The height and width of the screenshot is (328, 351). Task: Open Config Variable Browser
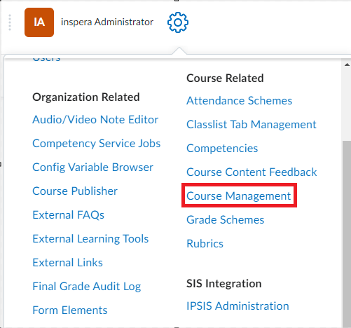click(92, 168)
